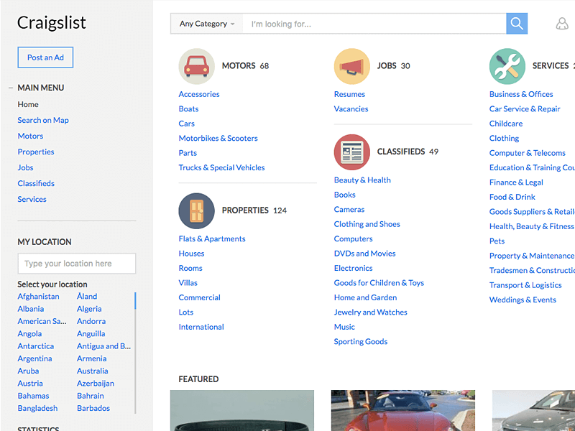Select Australia as location
Screen dimensions: 575x431
tap(93, 371)
